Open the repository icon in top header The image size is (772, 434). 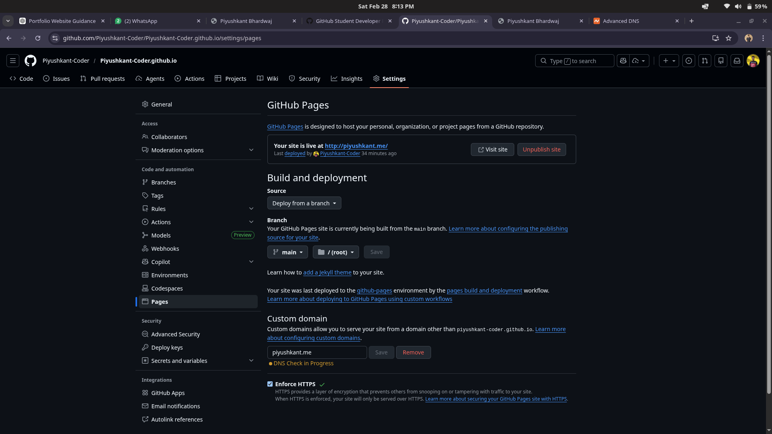pos(721,61)
